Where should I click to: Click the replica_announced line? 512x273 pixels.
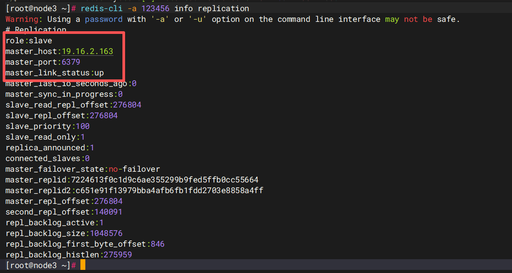(x=50, y=148)
